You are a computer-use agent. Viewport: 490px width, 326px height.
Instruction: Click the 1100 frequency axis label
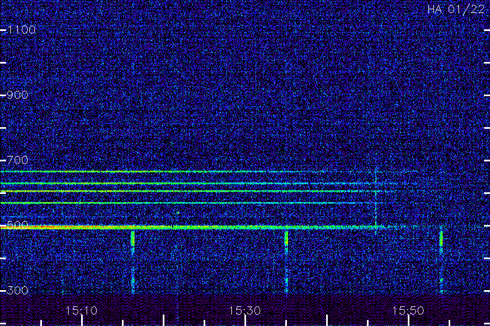[x=22, y=30]
